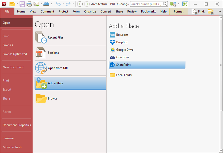Click the folder search binoculars icon

pyautogui.click(x=211, y=12)
